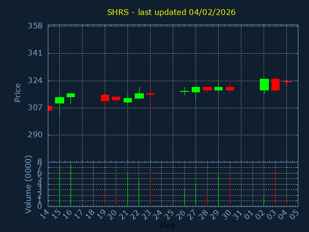Click the day 14 x-axis tick label

tap(45, 214)
